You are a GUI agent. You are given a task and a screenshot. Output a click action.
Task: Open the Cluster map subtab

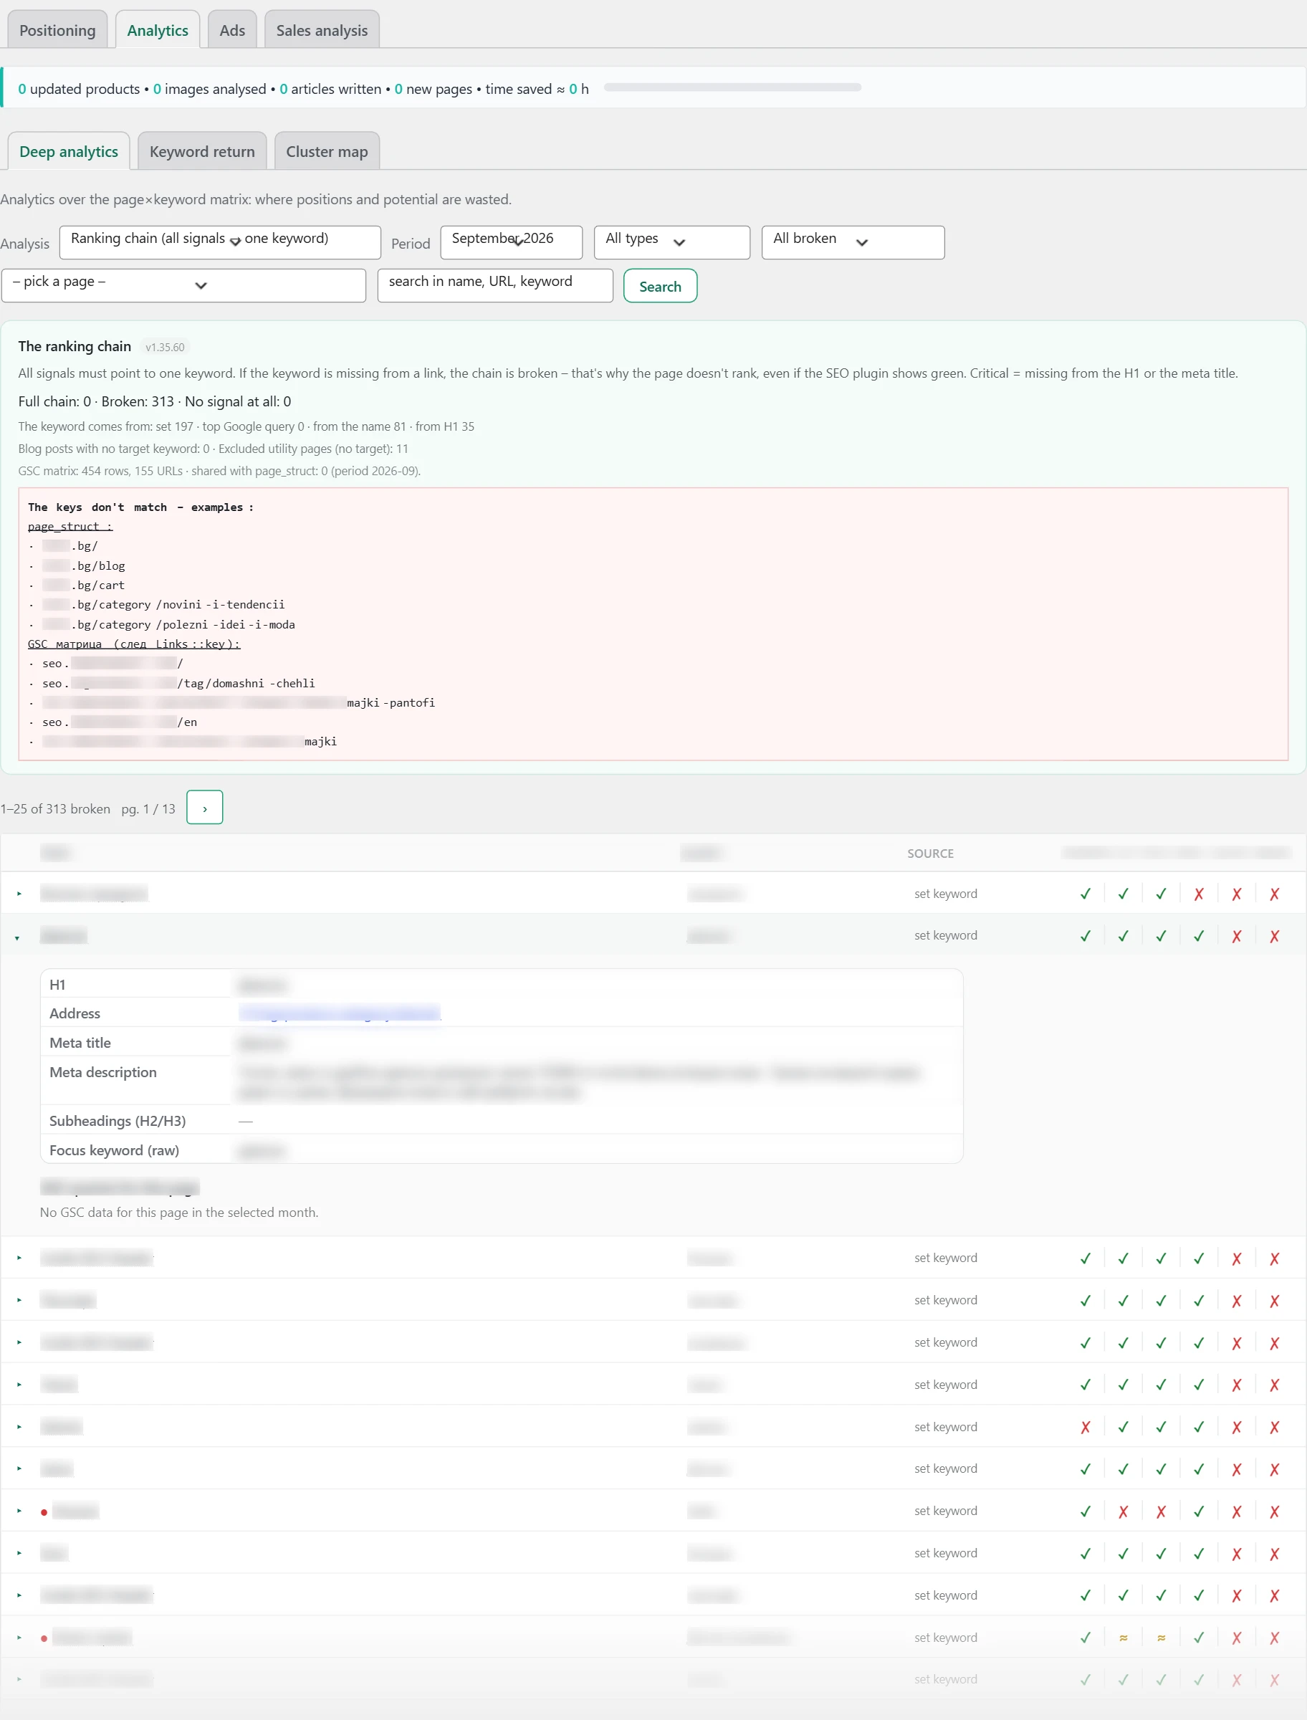326,151
